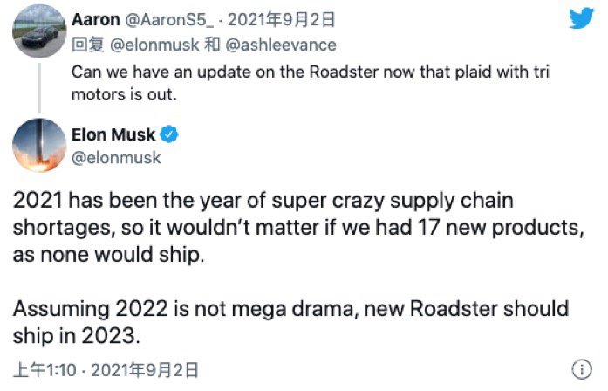Open the 上午1:10 tweet timestamp
Screen dimensions: 608x391
(44, 370)
